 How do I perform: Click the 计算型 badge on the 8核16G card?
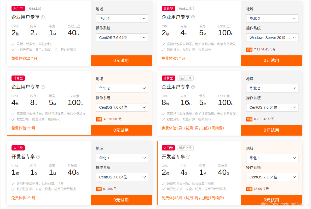click(x=168, y=78)
